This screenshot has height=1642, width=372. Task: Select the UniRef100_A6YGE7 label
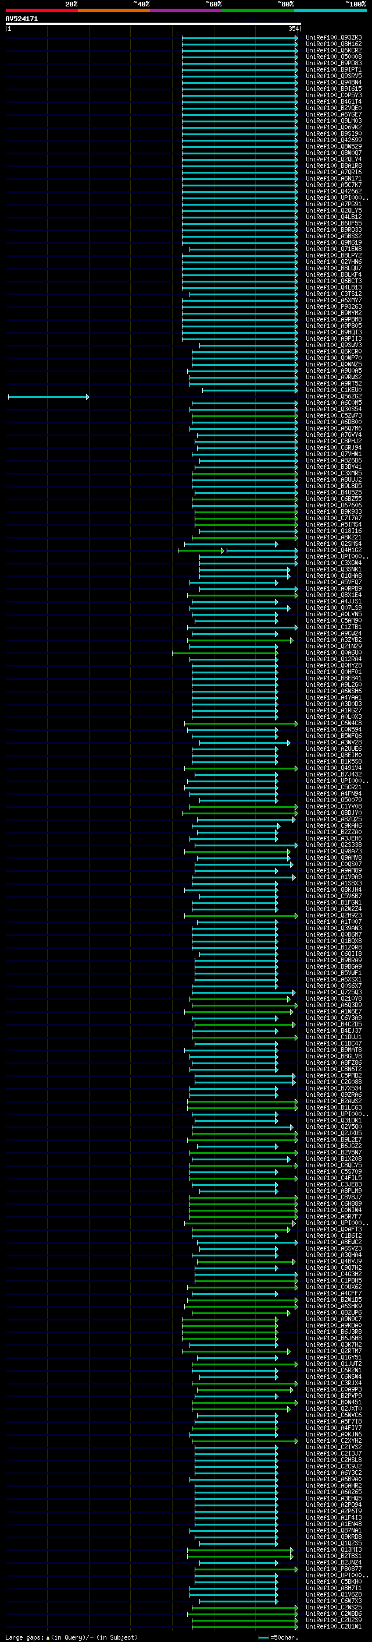coord(333,115)
